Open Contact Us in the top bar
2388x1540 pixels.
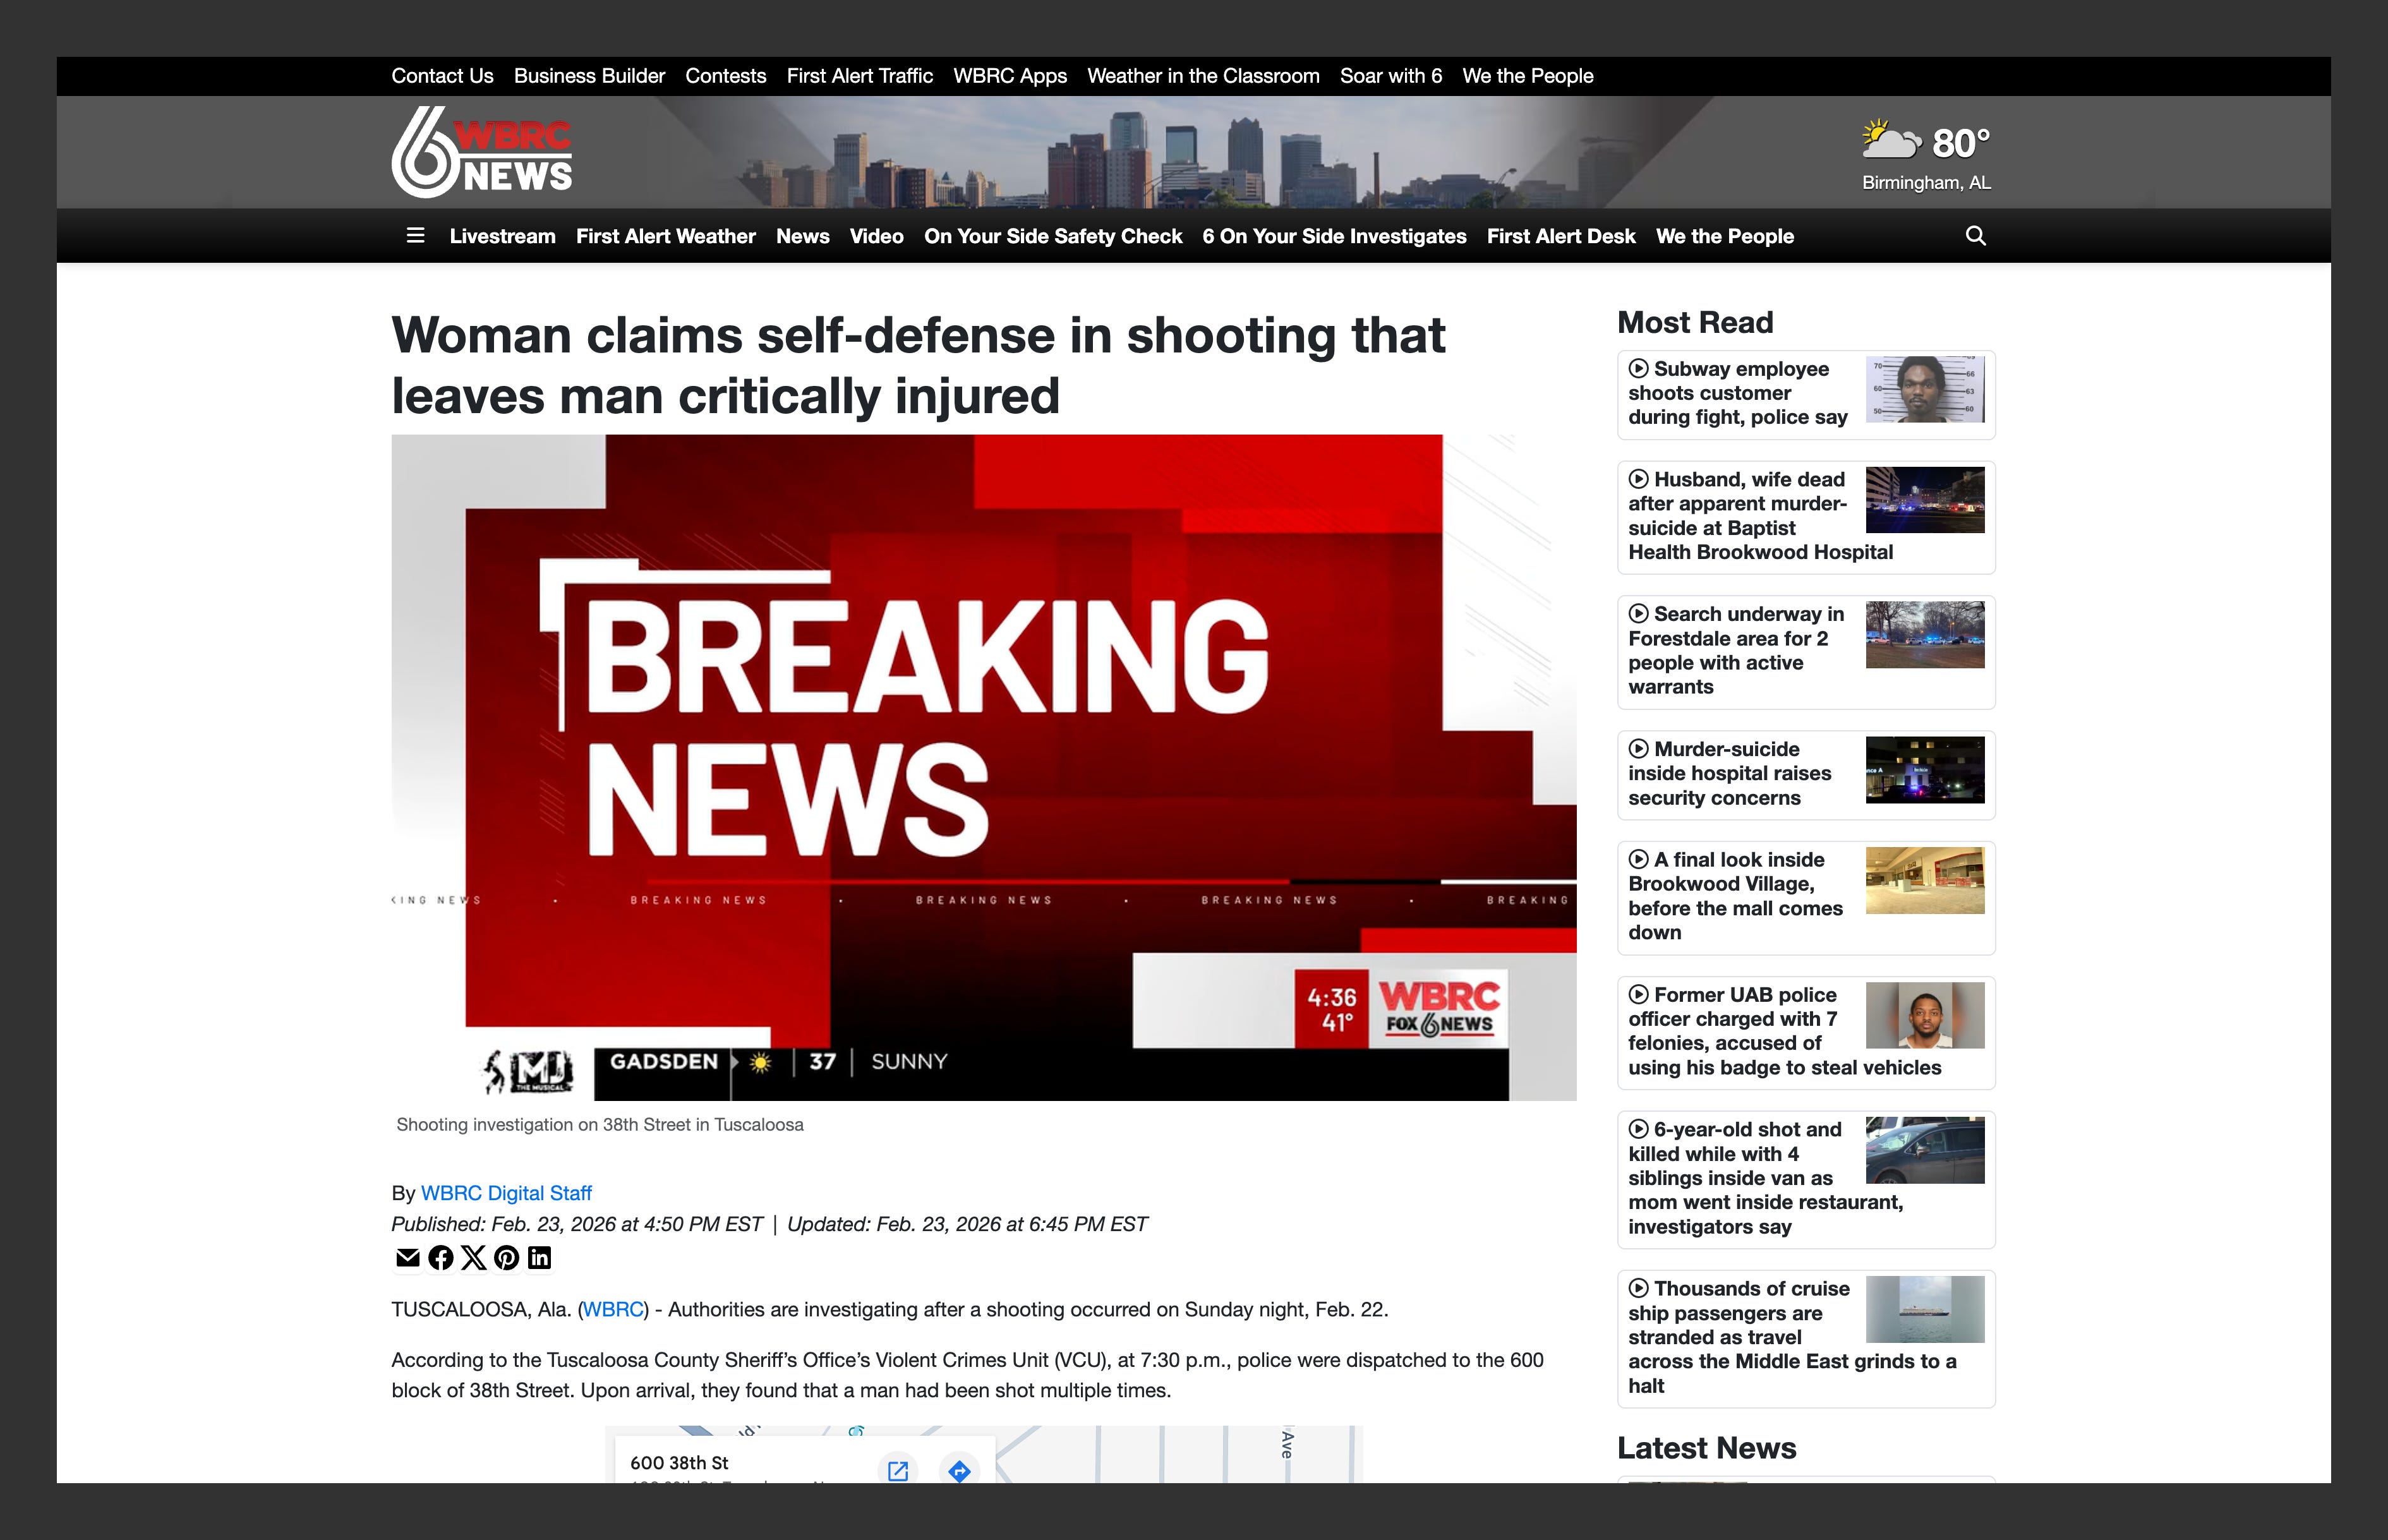[442, 76]
